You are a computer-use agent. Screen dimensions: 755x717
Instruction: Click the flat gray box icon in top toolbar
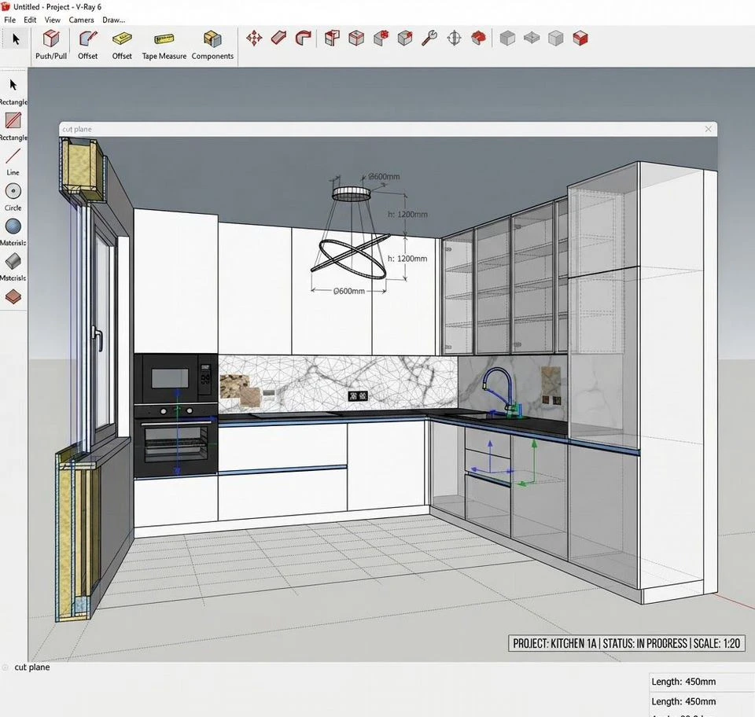(x=532, y=38)
